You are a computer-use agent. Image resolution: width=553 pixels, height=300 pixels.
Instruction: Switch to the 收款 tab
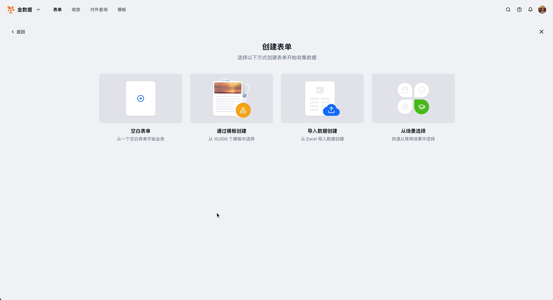tap(76, 10)
